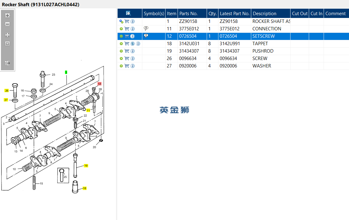This screenshot has height=220, width=349.
Task: Sort by the Parts No. column header
Action: coord(192,13)
